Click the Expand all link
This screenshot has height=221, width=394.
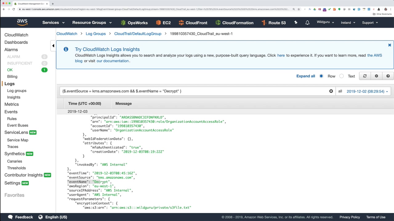click(x=306, y=76)
